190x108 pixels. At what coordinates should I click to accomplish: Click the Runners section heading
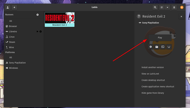click(9, 15)
